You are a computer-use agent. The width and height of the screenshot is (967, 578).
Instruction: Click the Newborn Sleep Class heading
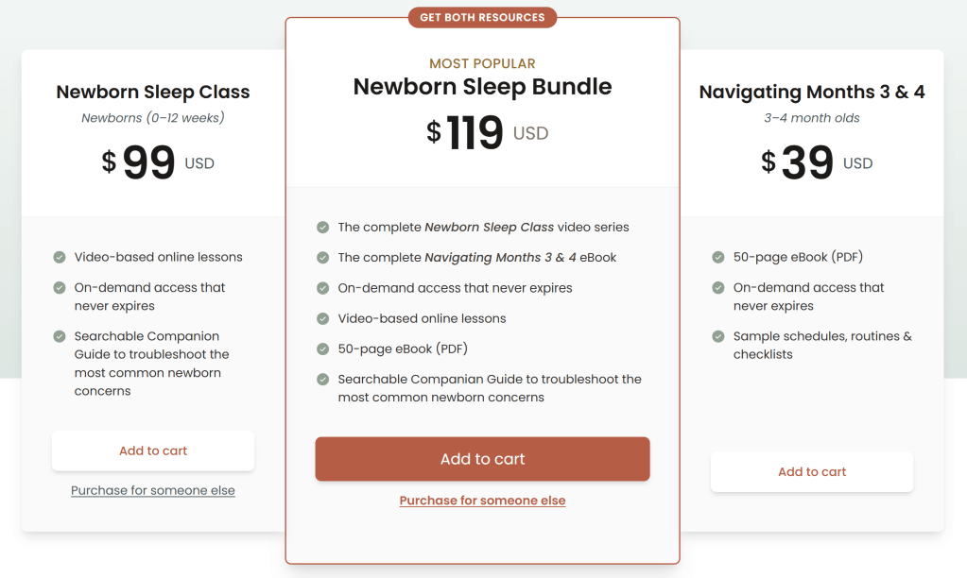[x=153, y=92]
